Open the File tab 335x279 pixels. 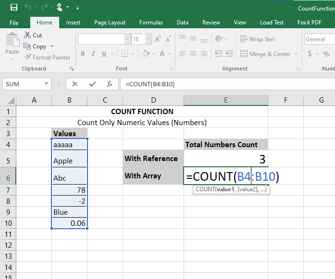(x=14, y=23)
